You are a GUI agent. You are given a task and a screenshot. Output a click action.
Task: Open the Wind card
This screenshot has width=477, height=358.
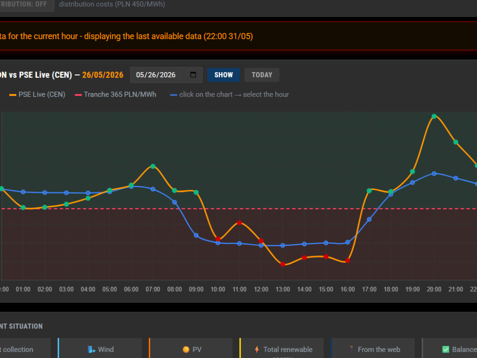tap(100, 348)
